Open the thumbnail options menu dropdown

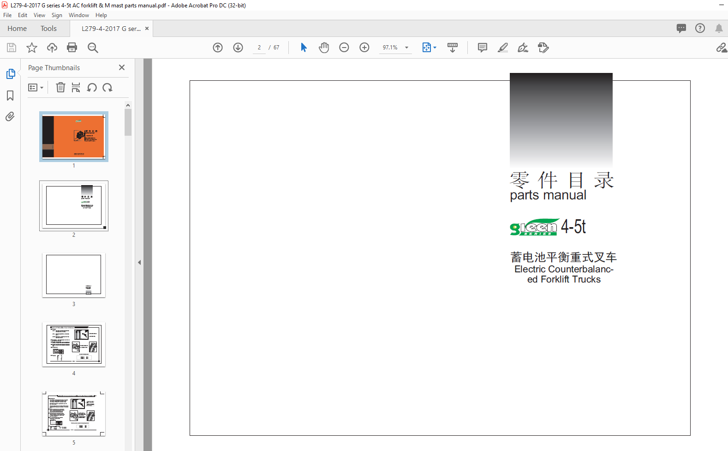pyautogui.click(x=36, y=87)
